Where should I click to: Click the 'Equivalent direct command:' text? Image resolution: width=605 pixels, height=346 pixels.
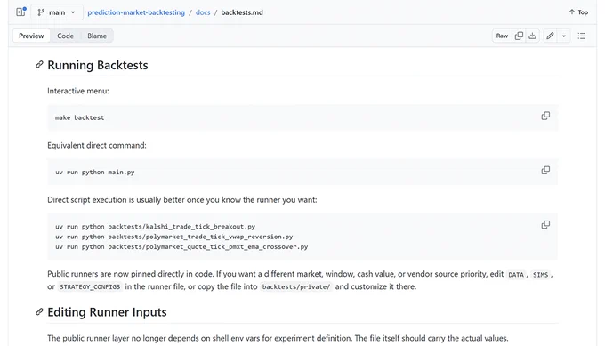97,145
